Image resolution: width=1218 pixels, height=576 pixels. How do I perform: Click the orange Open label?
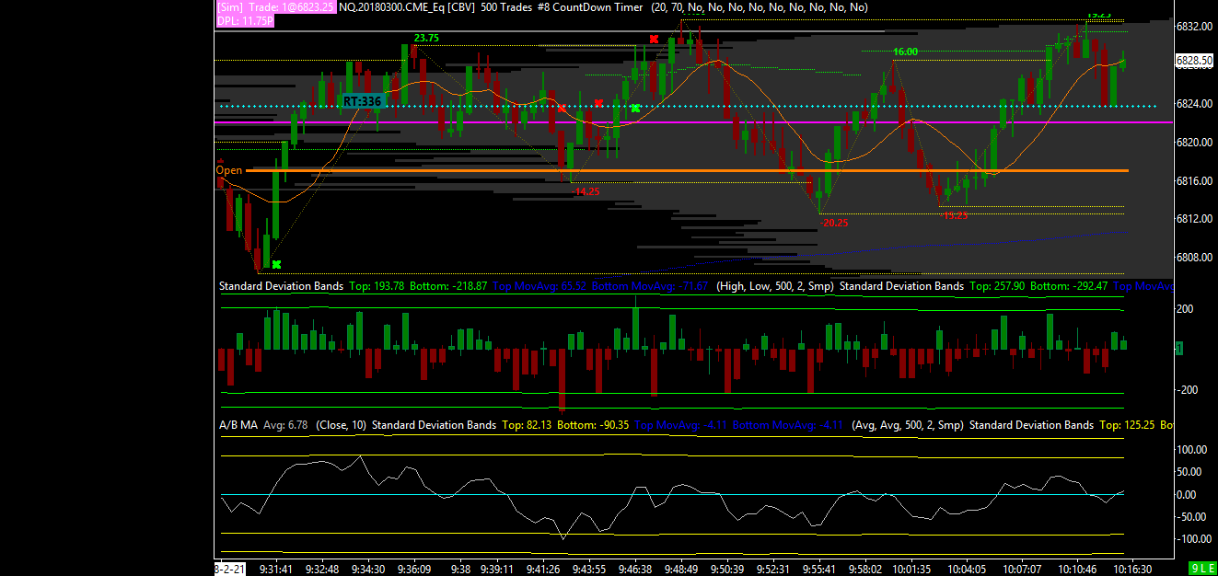click(x=229, y=170)
